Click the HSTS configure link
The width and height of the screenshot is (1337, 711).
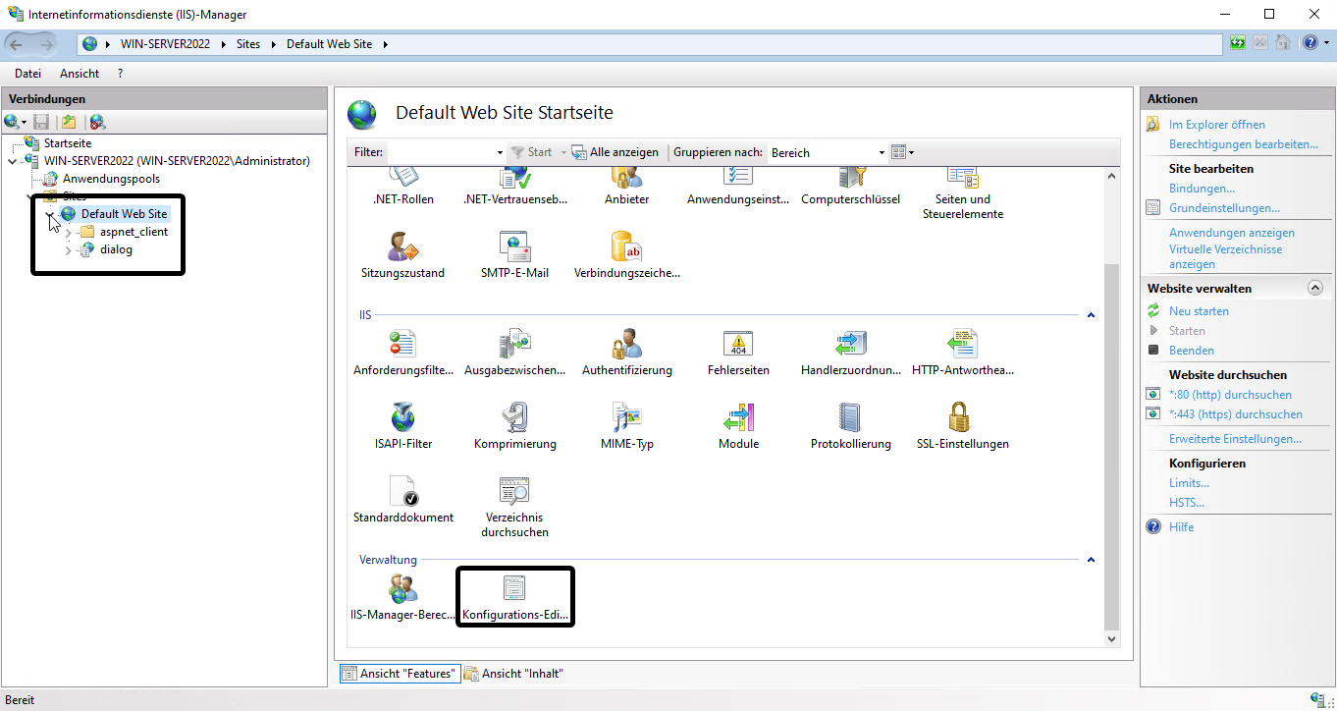[x=1186, y=503]
